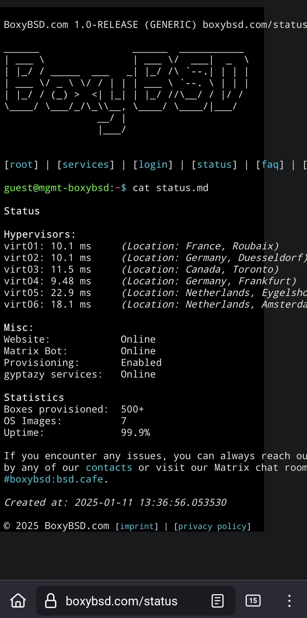Click the 'Website:' label
307x618 pixels.
tap(27, 339)
